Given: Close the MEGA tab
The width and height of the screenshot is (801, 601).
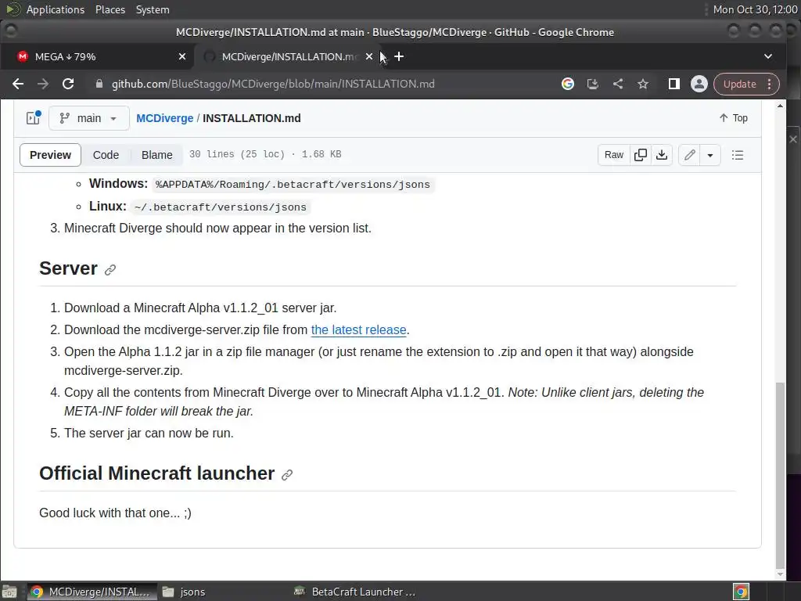Looking at the screenshot, I should coord(181,56).
